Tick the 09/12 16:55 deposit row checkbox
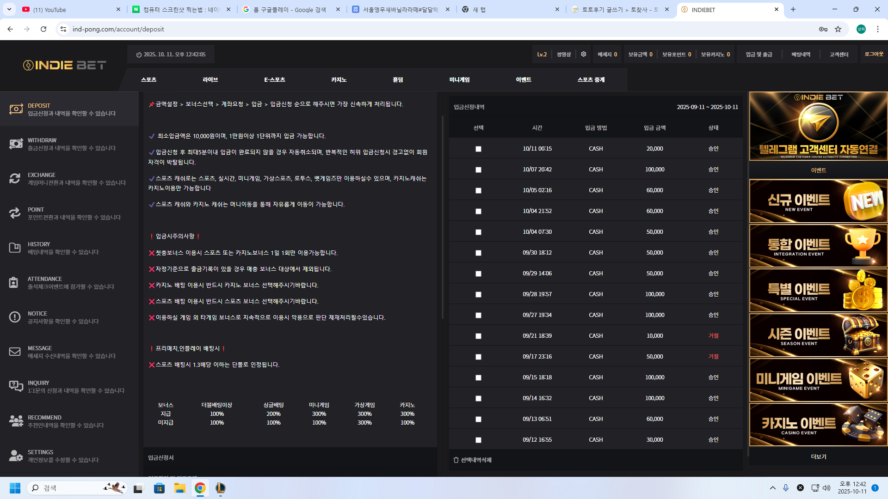The height and width of the screenshot is (499, 888). [x=478, y=440]
